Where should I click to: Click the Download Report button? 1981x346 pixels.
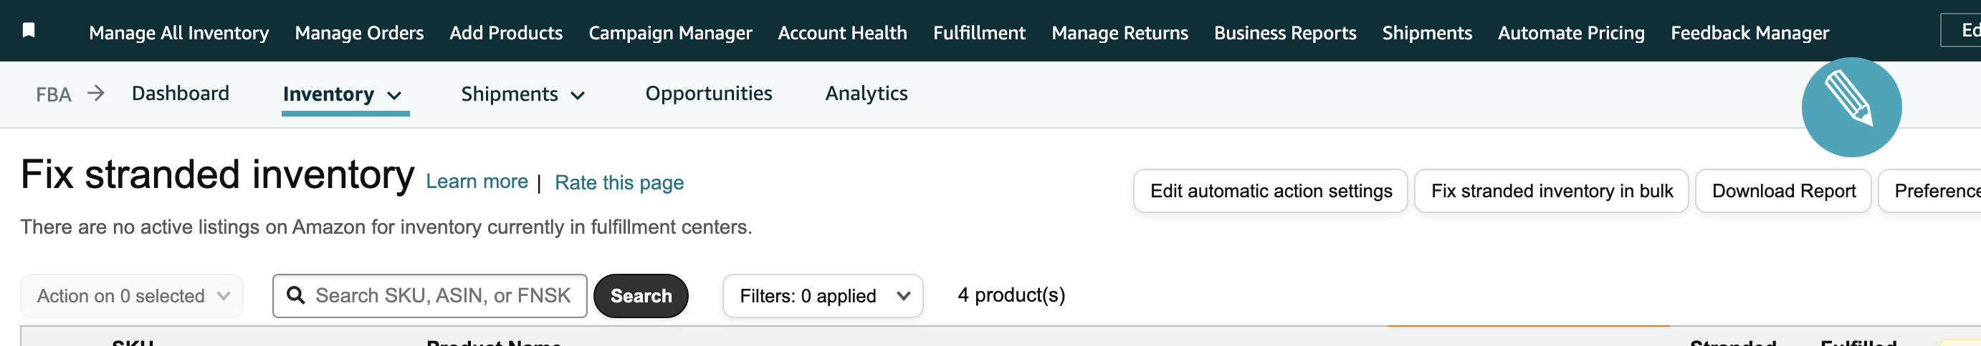point(1782,191)
